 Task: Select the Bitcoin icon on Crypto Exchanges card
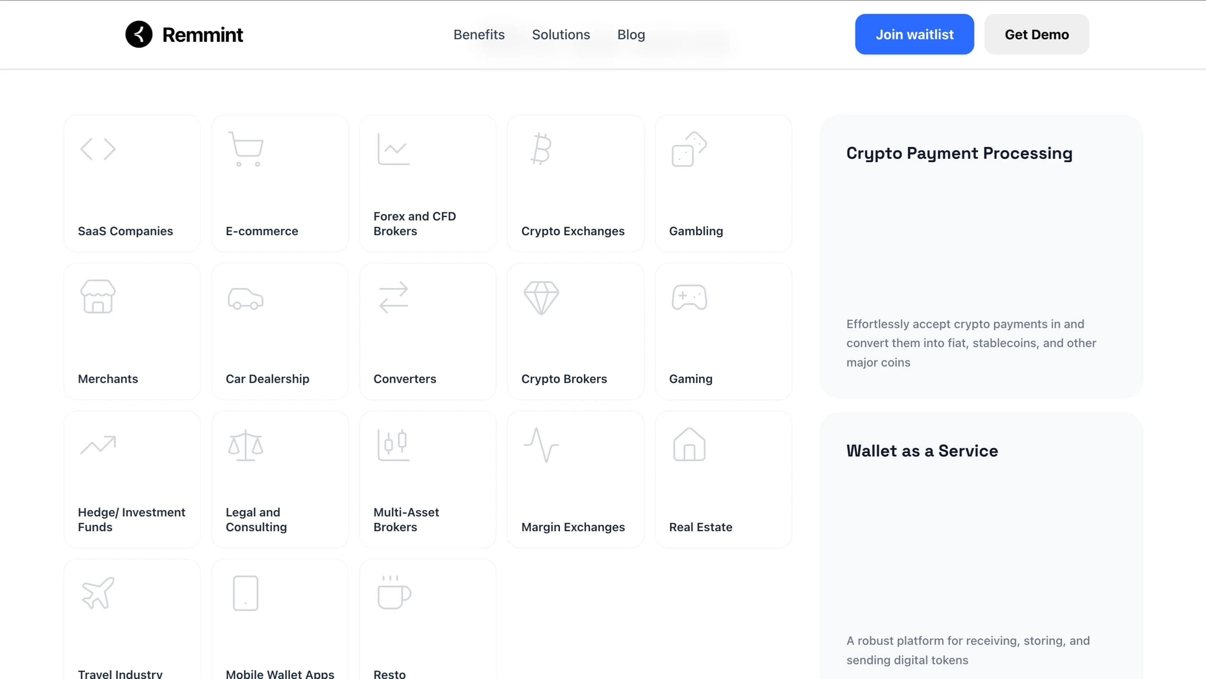[x=541, y=149]
